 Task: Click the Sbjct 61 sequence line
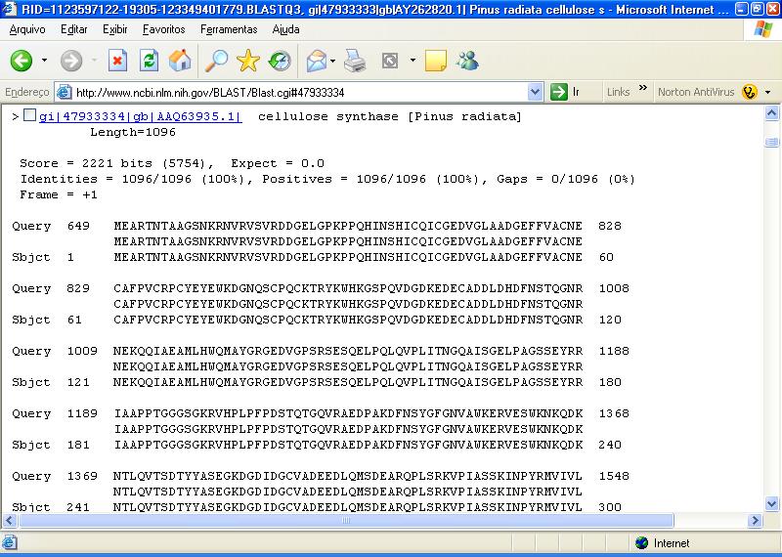(317, 320)
